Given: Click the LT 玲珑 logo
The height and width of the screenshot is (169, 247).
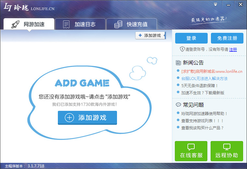Looking at the screenshot, I should click(x=16, y=7).
